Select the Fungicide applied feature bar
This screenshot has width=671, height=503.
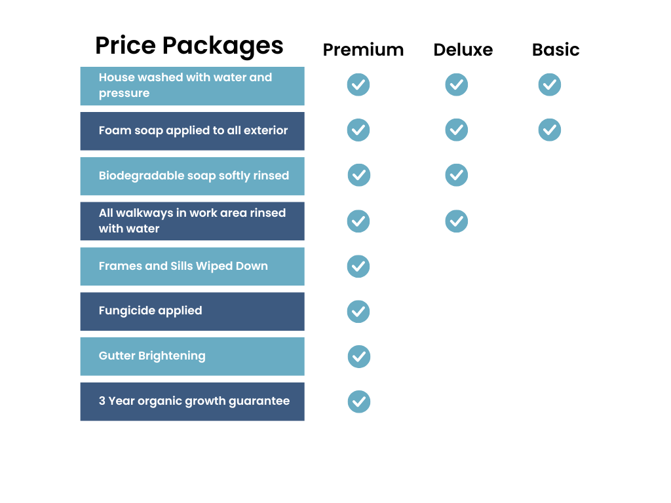[192, 311]
